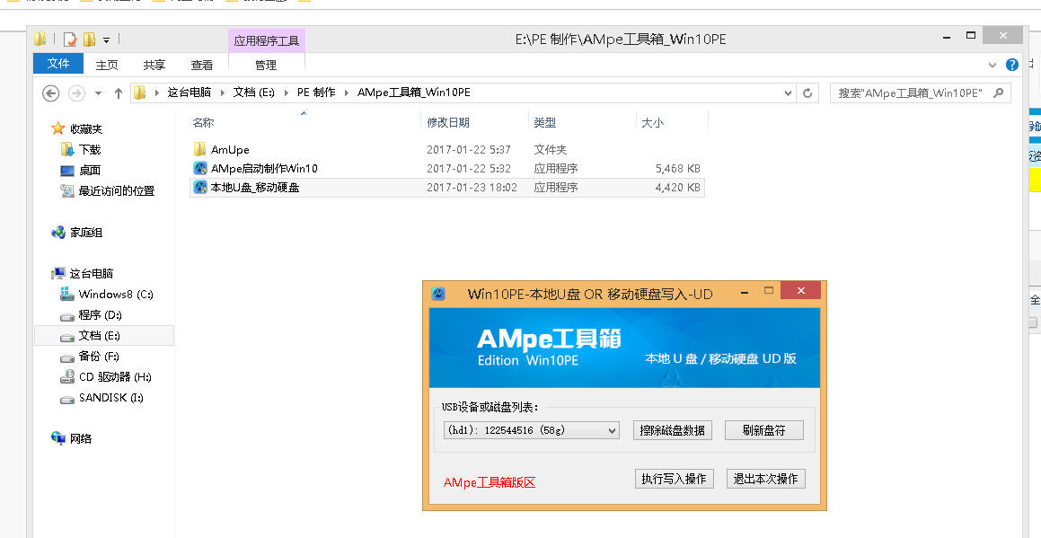Screen dimensions: 1041x538
Task: Minimize the Win10PE dialog window
Action: tap(745, 292)
